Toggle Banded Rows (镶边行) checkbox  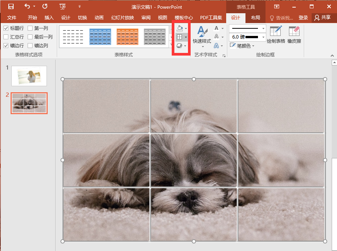pyautogui.click(x=6, y=45)
